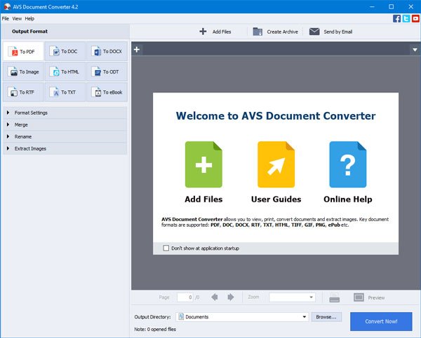Open the File menu
Screen dimensions: 421x338
pos(6,18)
